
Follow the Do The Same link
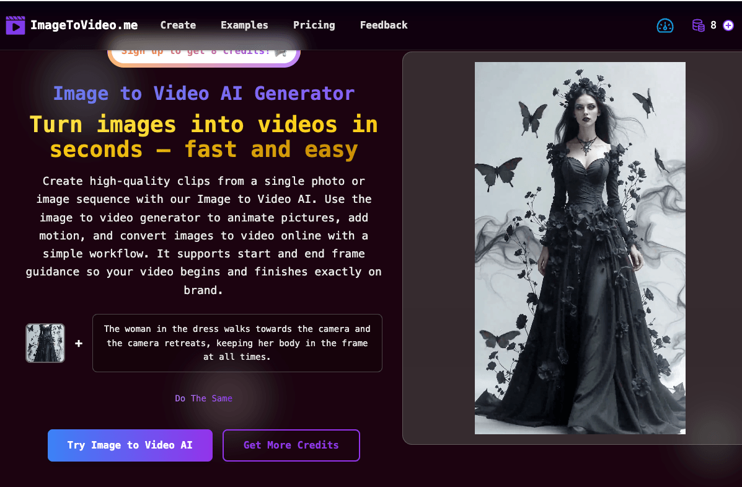[x=203, y=398]
